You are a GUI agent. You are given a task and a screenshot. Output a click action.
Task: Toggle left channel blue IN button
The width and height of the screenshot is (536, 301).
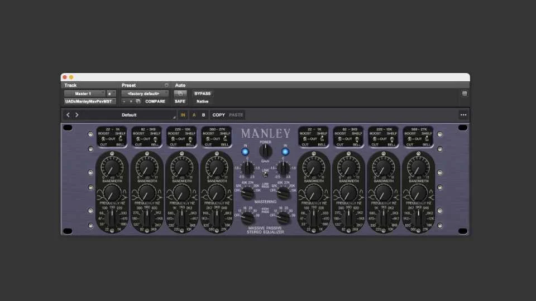(x=245, y=152)
